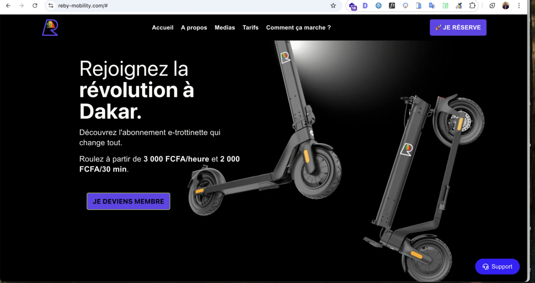Open the site information icon in address bar
The width and height of the screenshot is (535, 283).
51,6
